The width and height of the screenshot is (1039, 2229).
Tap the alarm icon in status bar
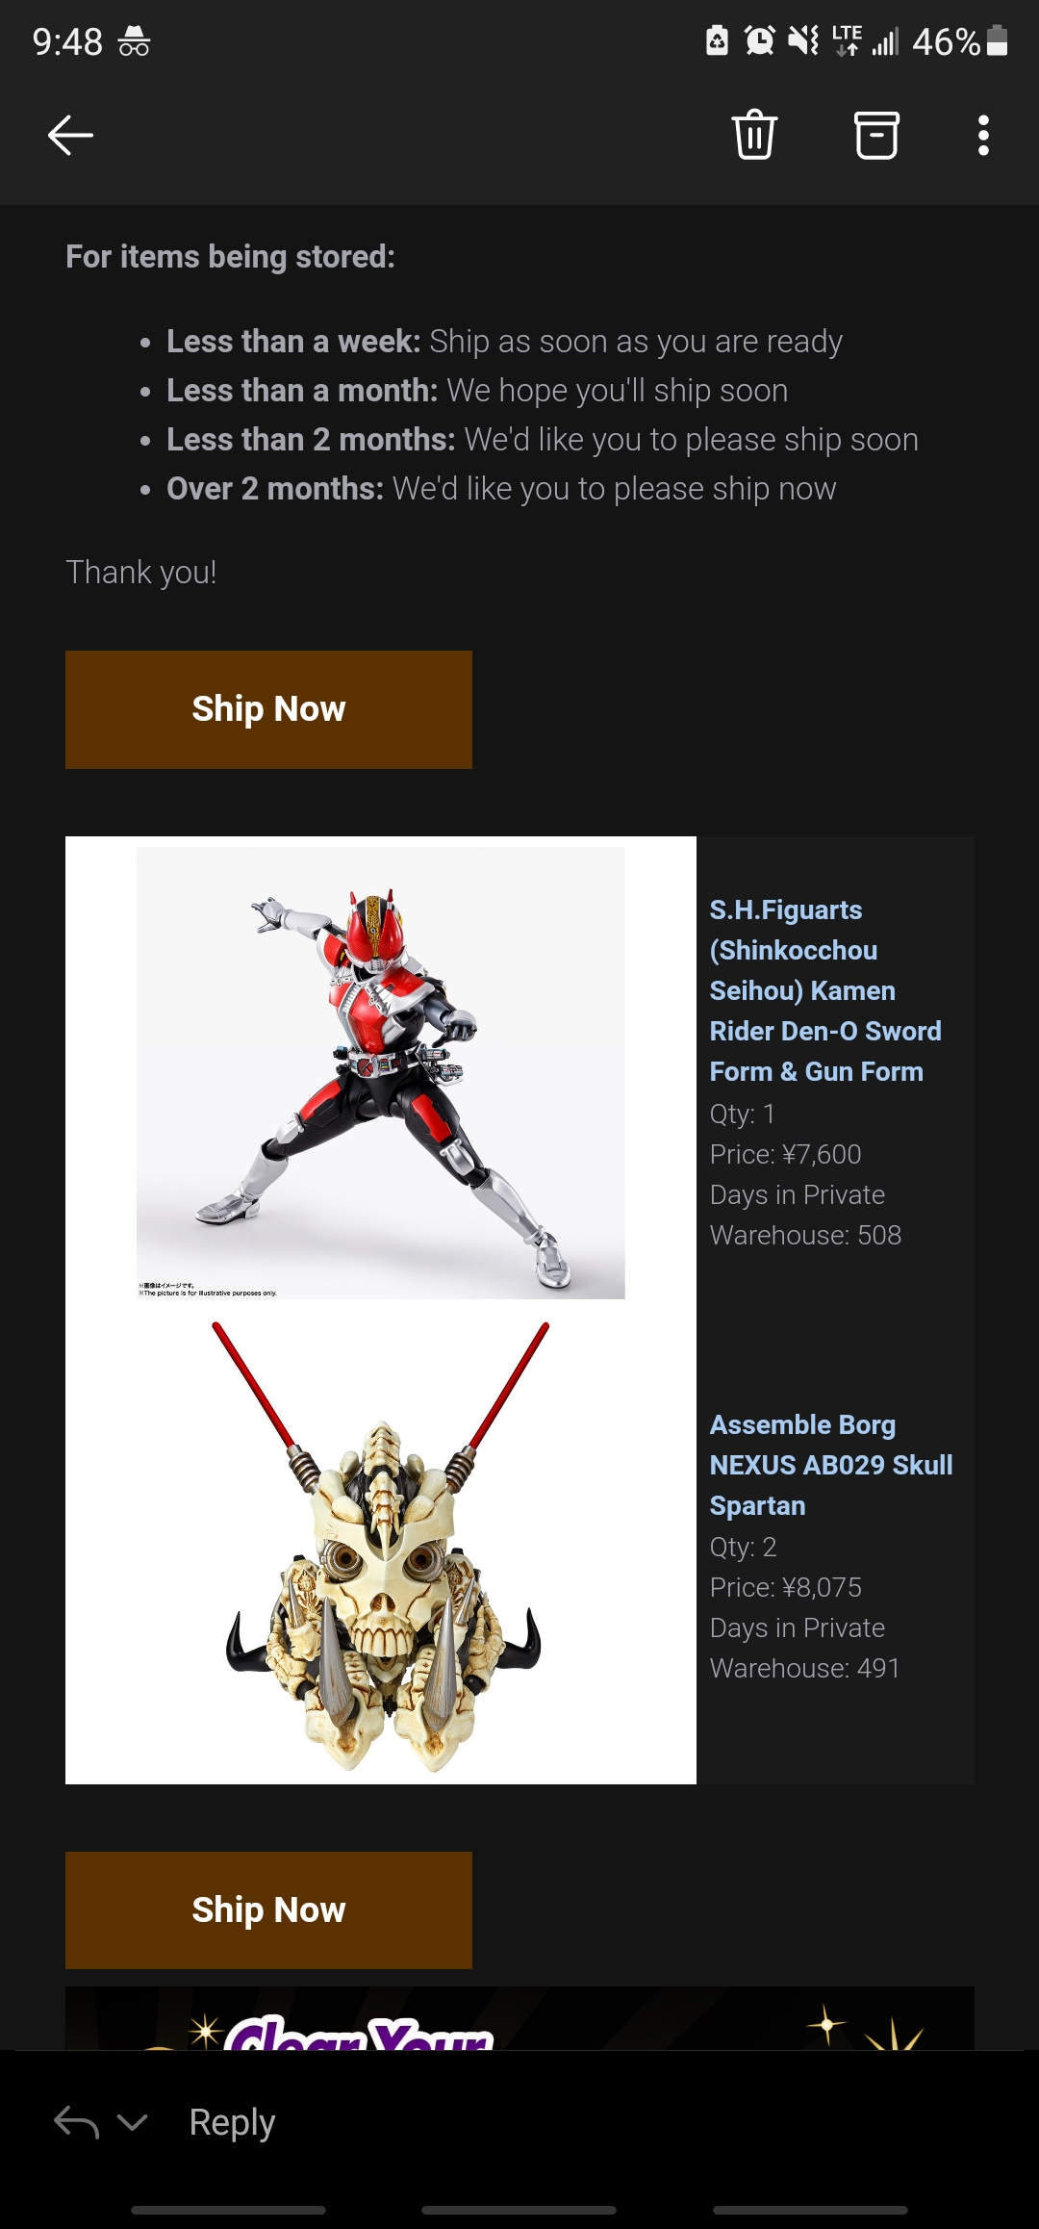(x=759, y=40)
